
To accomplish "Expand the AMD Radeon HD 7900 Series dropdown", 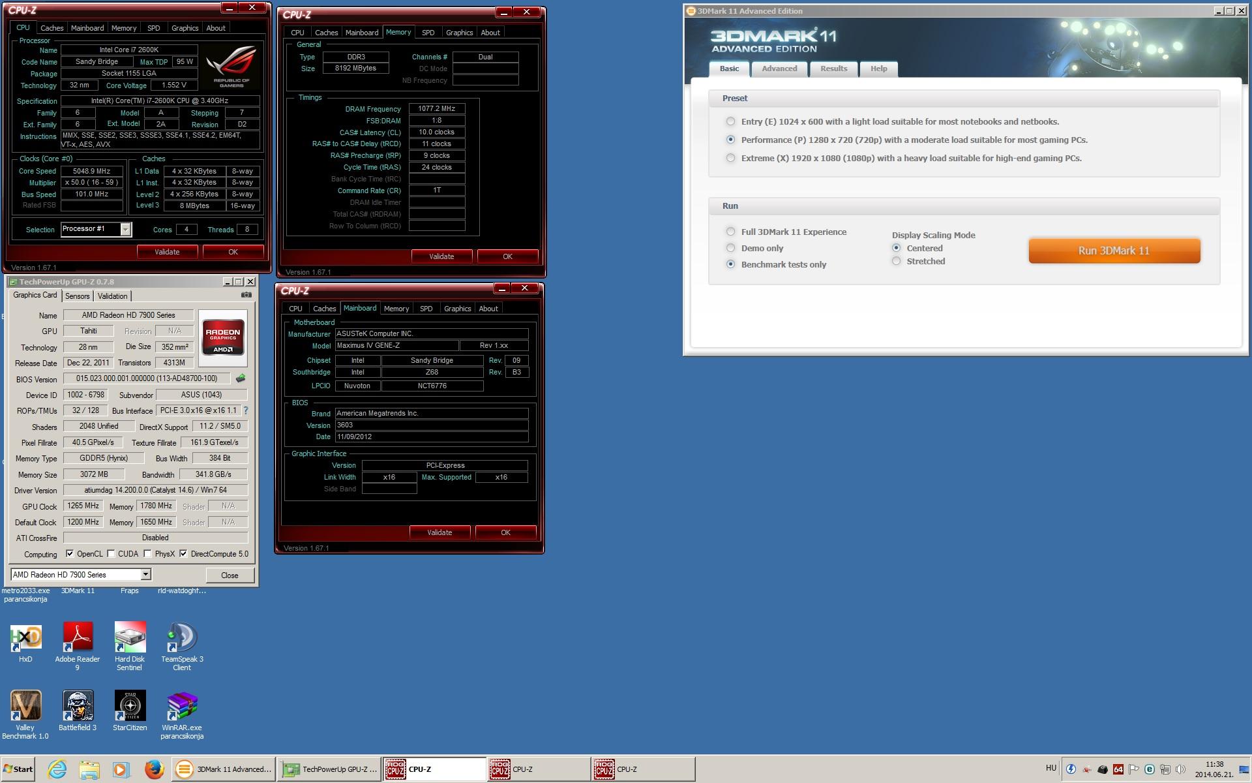I will (145, 574).
